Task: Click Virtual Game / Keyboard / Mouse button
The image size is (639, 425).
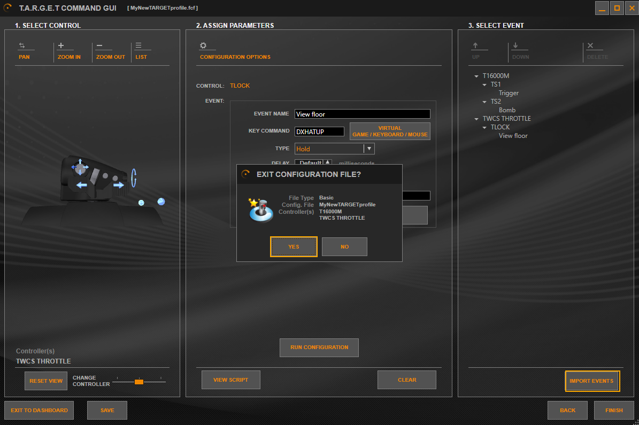Action: [390, 131]
